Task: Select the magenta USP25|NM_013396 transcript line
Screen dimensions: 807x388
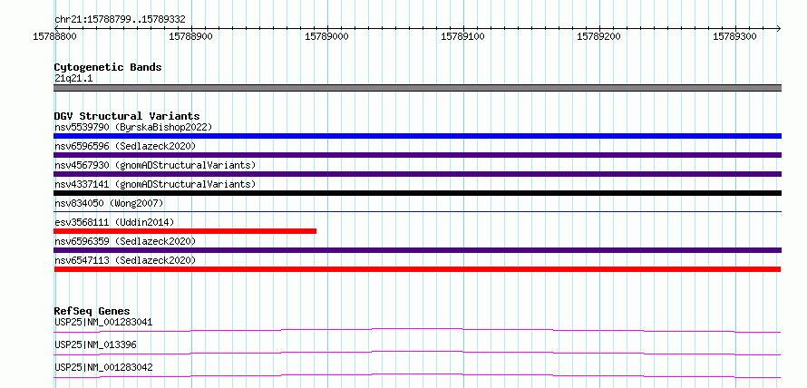Action: (417, 353)
